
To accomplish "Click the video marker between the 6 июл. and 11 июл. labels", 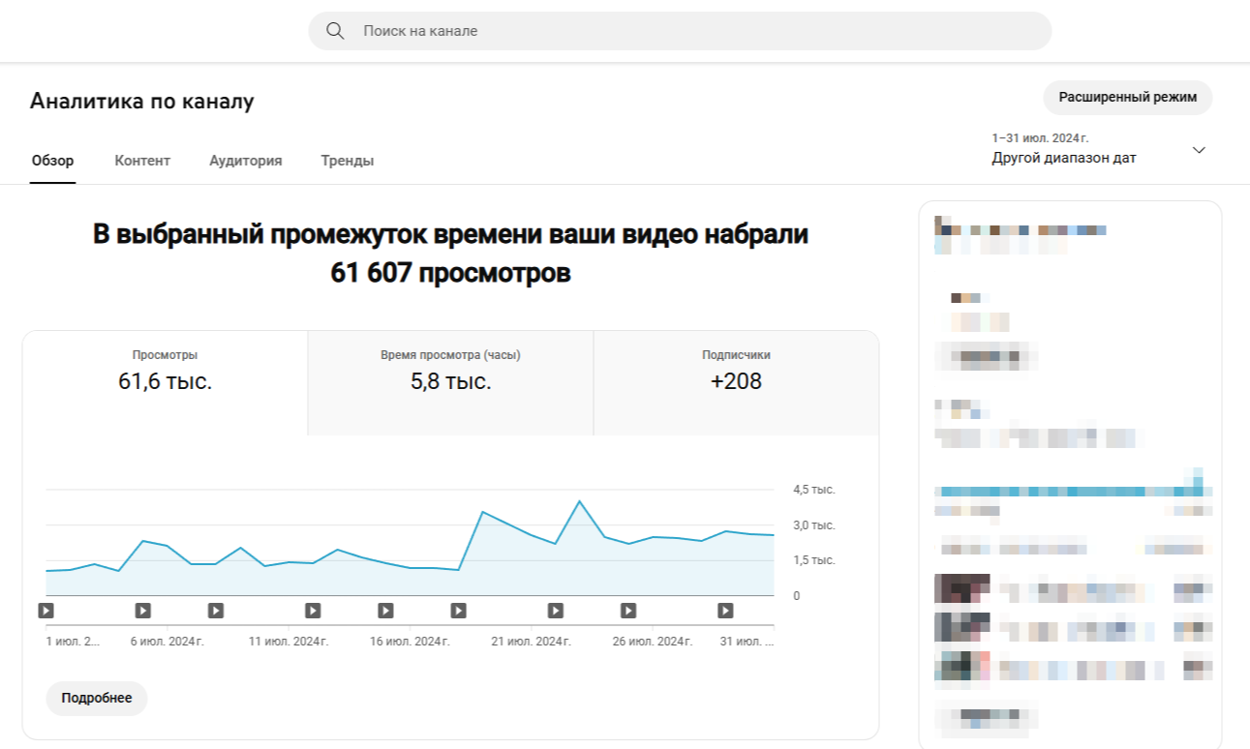I will pyautogui.click(x=216, y=611).
